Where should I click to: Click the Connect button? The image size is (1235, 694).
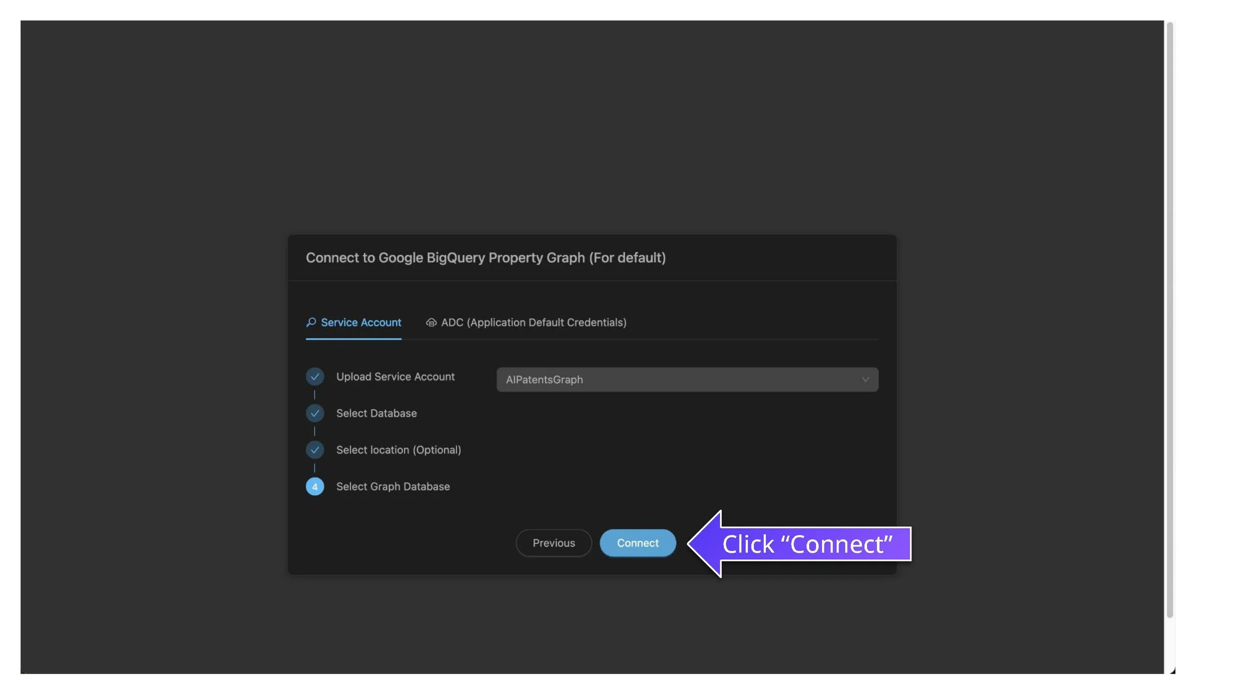pos(637,543)
